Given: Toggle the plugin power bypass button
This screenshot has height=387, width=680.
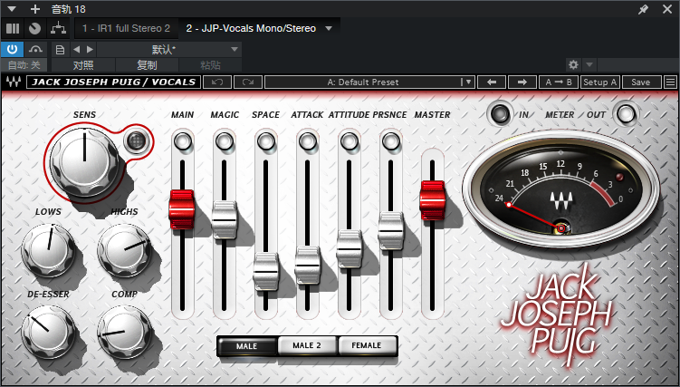Looking at the screenshot, I should pyautogui.click(x=12, y=49).
